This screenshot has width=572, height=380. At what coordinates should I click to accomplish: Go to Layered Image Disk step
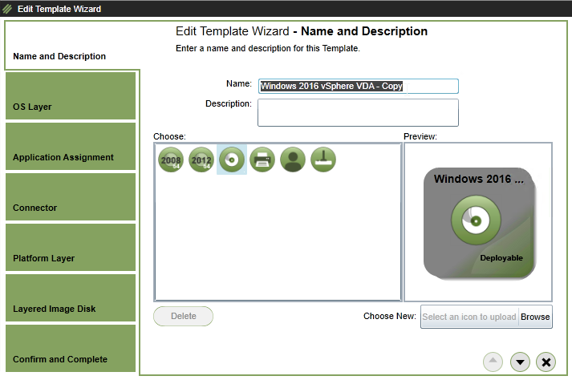pyautogui.click(x=71, y=297)
